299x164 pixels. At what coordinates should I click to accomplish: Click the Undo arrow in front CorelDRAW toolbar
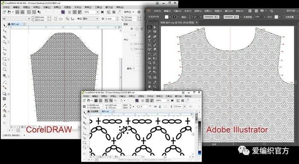(x=121, y=101)
